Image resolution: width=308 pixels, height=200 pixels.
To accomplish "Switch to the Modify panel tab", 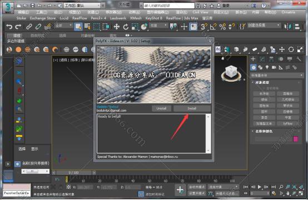I will click(262, 59).
